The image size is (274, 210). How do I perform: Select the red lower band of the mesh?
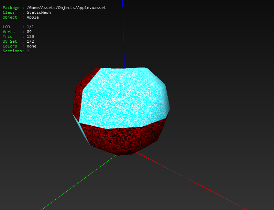pos(122,139)
